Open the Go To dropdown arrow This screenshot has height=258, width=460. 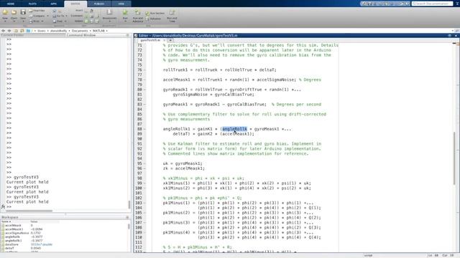66,16
